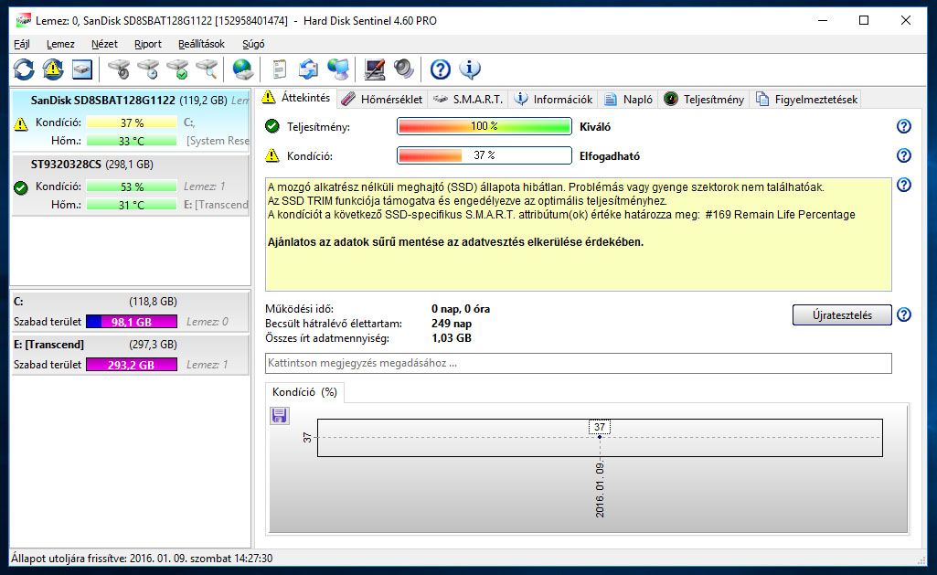Click the status bar Állapot utoljára frissítve text
The width and height of the screenshot is (937, 575).
[142, 559]
